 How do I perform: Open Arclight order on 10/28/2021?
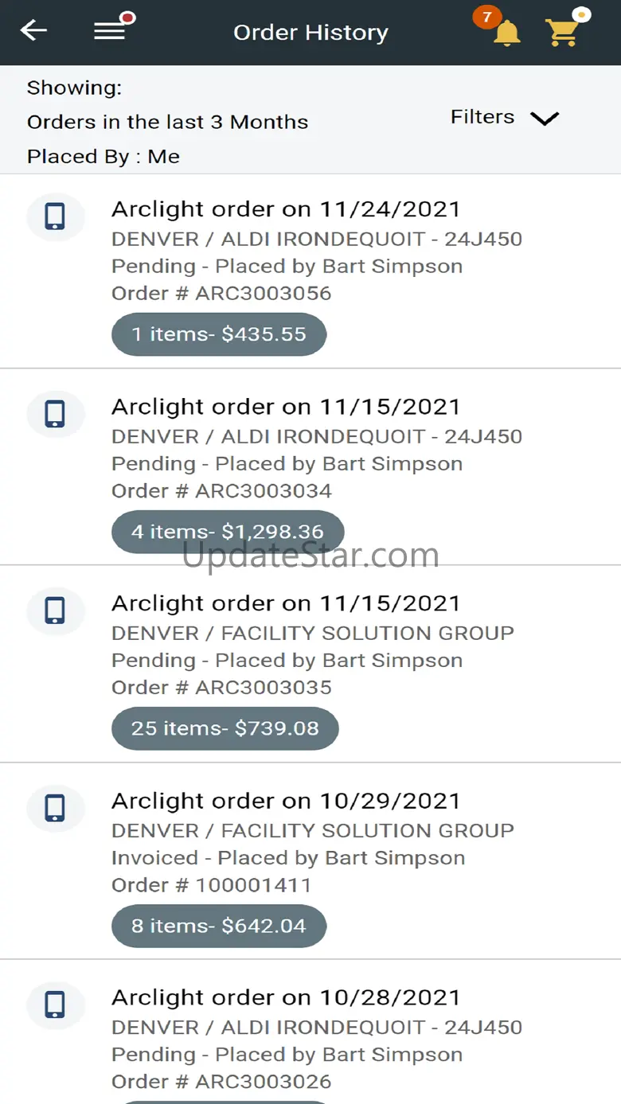click(x=286, y=997)
